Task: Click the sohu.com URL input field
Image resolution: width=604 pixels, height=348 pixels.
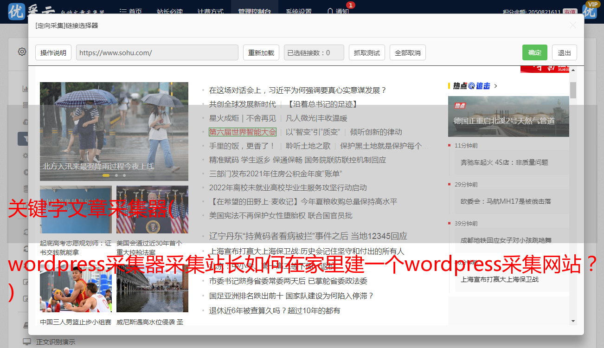Action: tap(157, 52)
